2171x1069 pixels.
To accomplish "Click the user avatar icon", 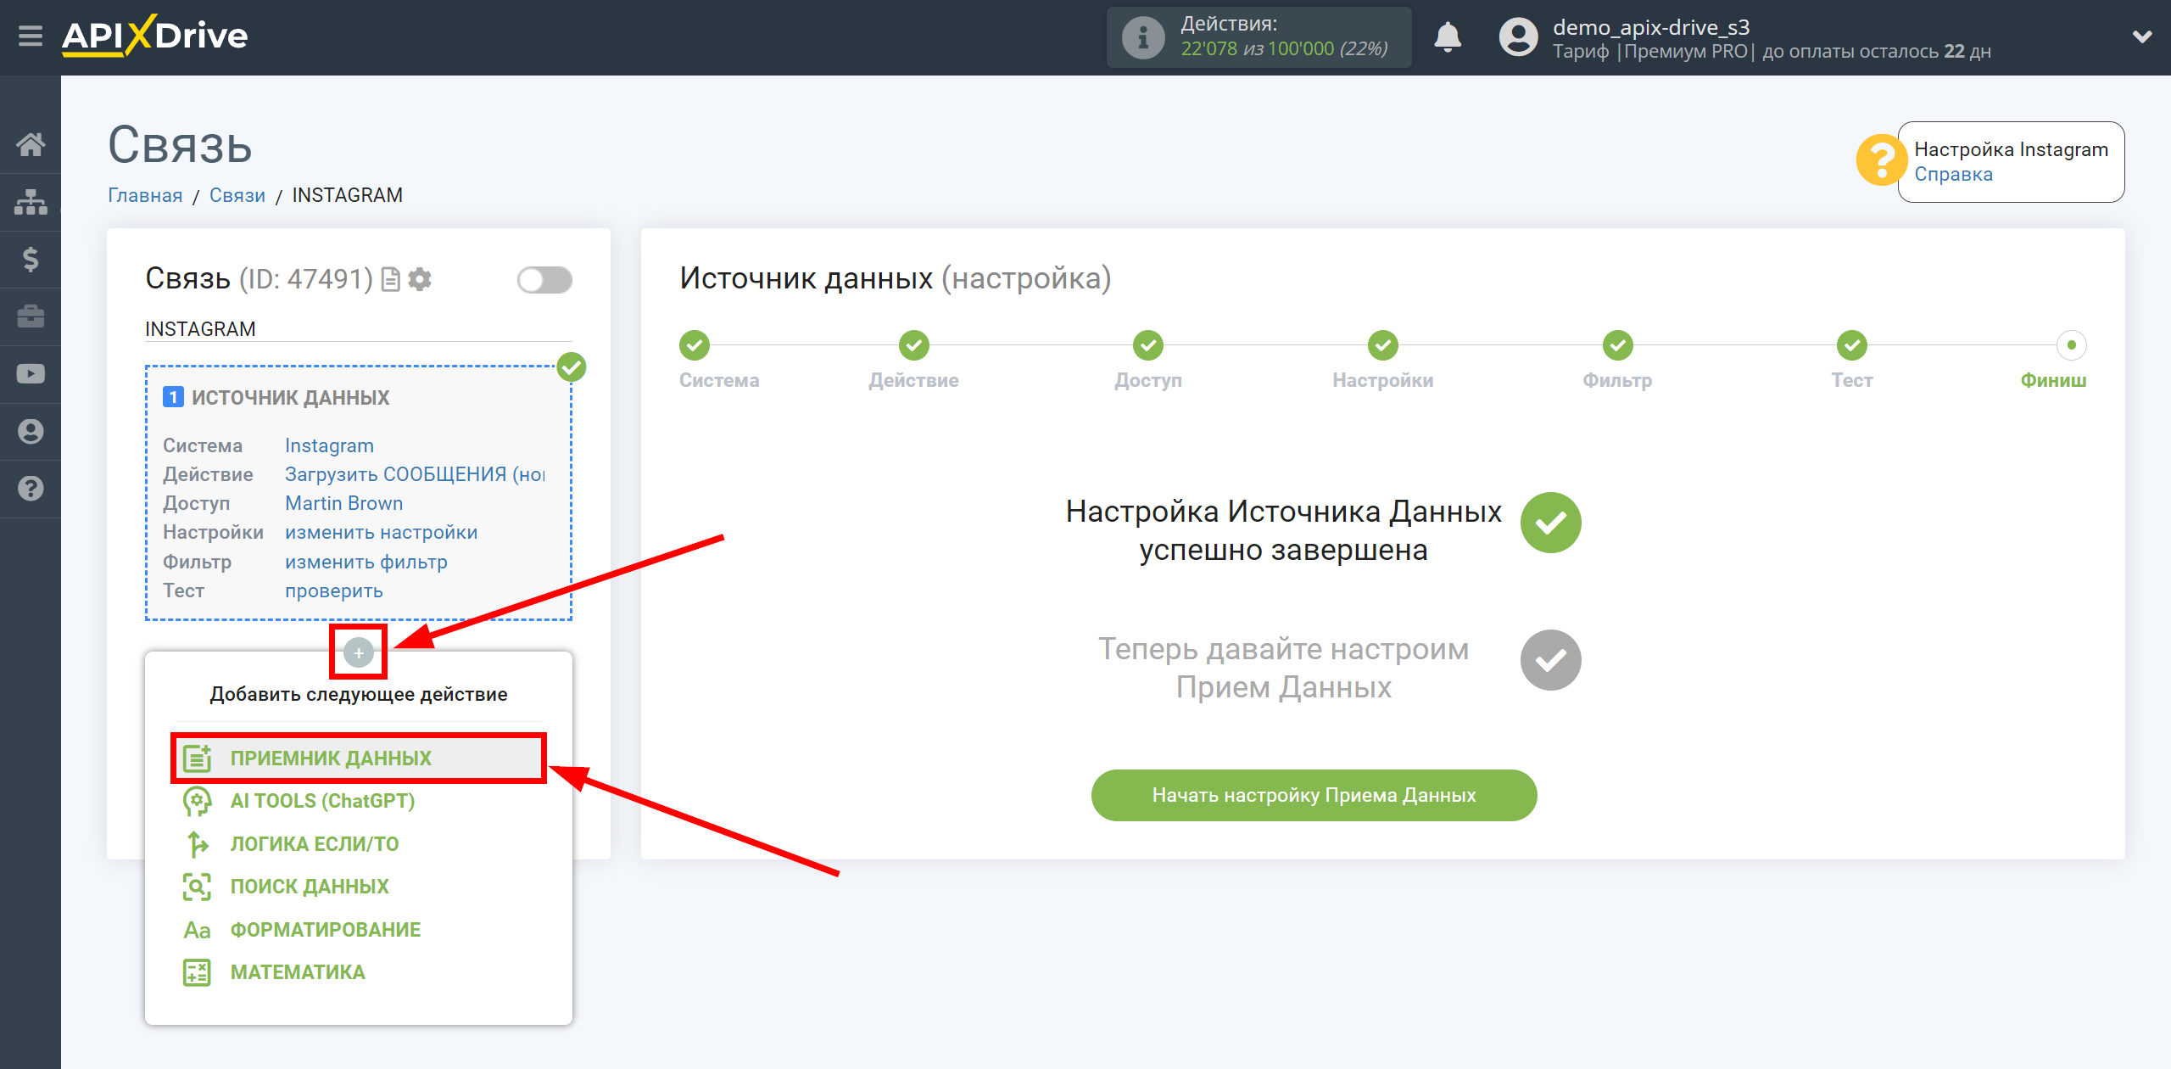I will click(x=1518, y=37).
